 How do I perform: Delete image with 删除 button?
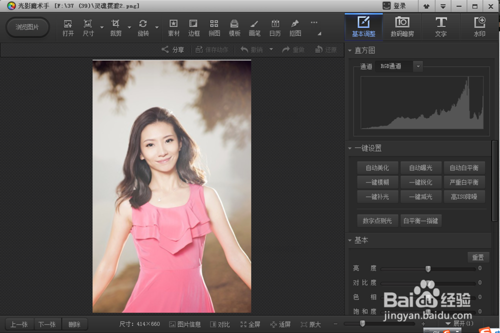click(x=74, y=324)
